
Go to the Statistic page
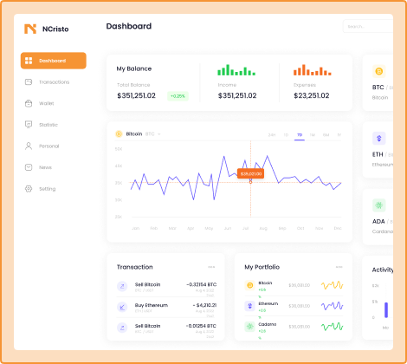click(42, 125)
